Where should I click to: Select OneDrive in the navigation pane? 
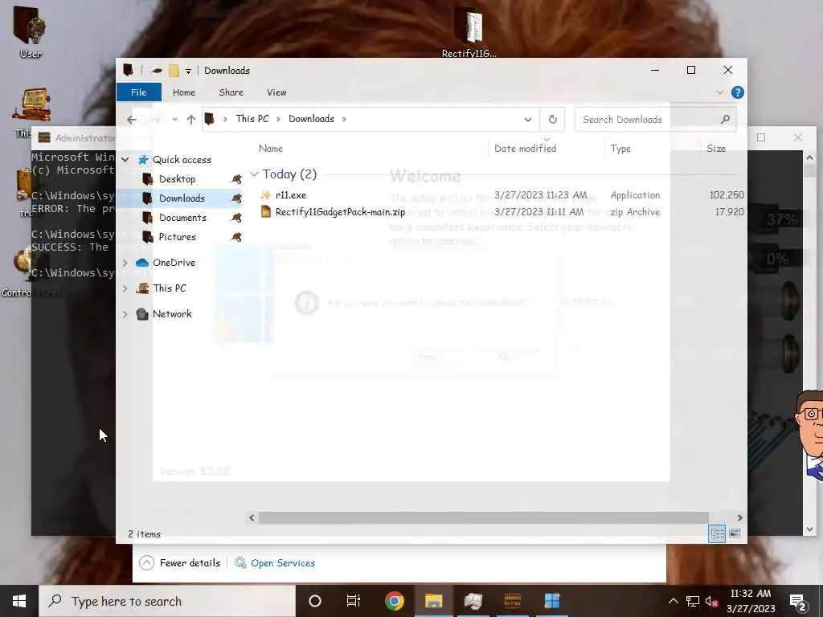pyautogui.click(x=174, y=263)
